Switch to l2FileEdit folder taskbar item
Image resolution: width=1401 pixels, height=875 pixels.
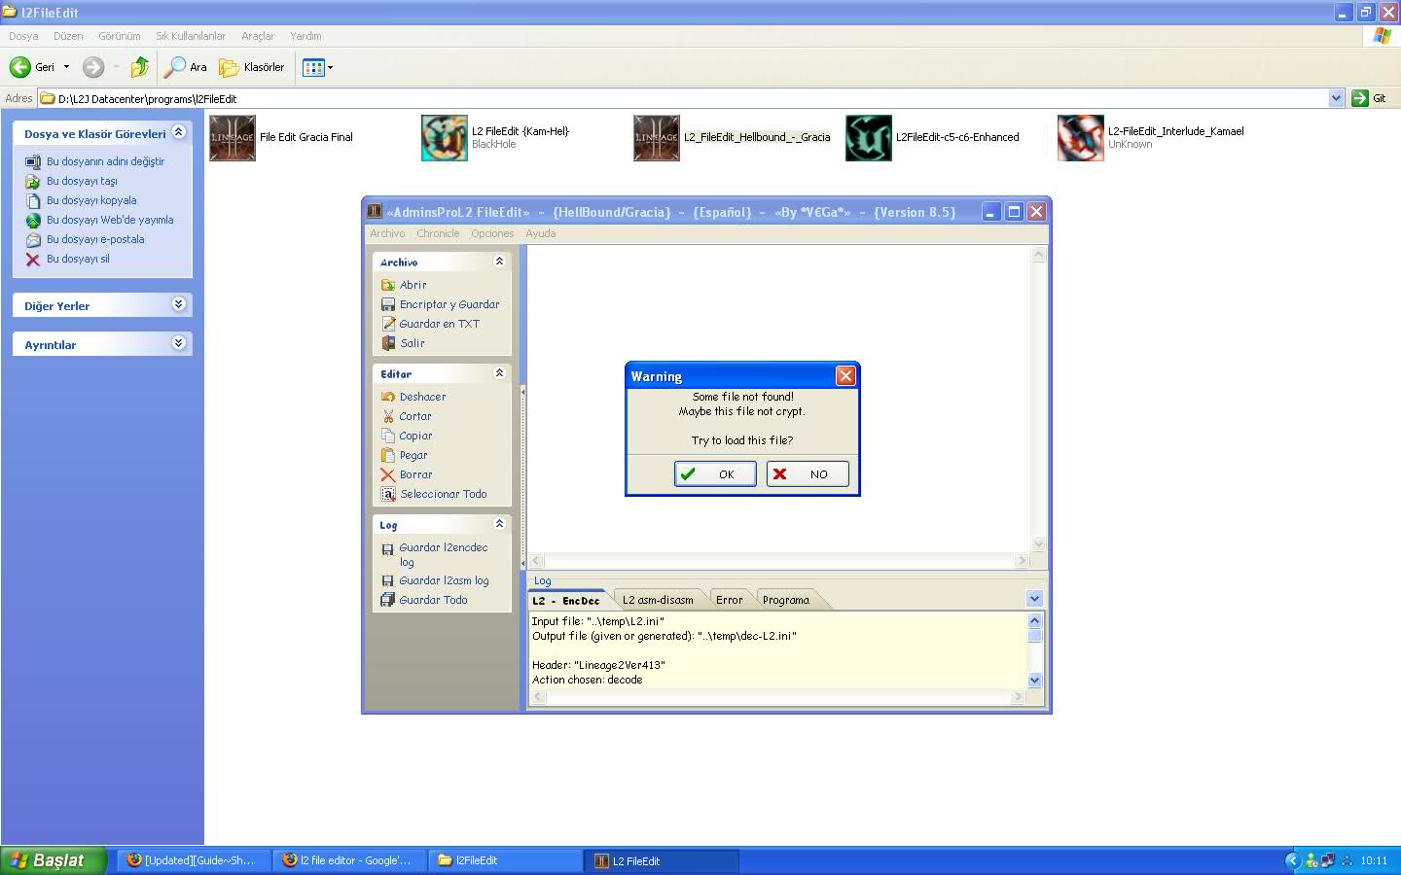click(x=506, y=860)
